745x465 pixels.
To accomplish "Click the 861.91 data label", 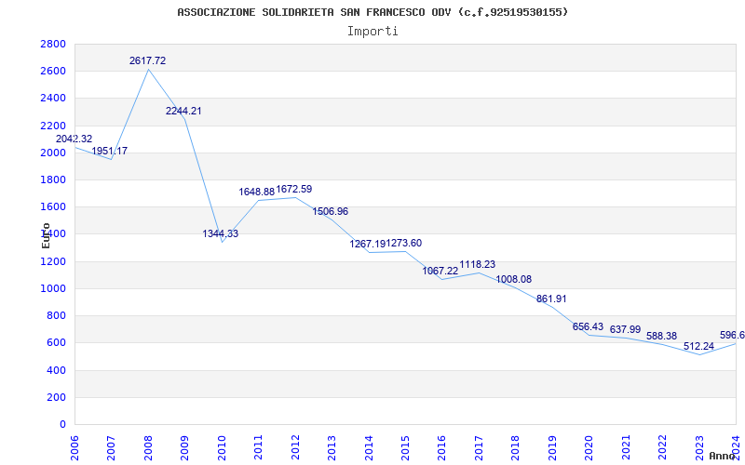I will (551, 299).
